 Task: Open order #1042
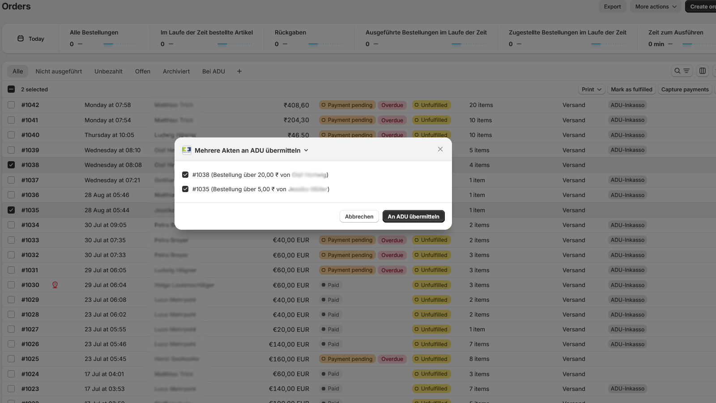30,105
